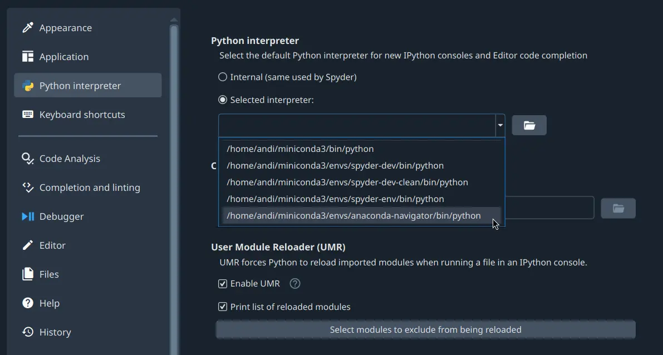Browse for interpreter with folder button
663x355 pixels.
(x=529, y=125)
